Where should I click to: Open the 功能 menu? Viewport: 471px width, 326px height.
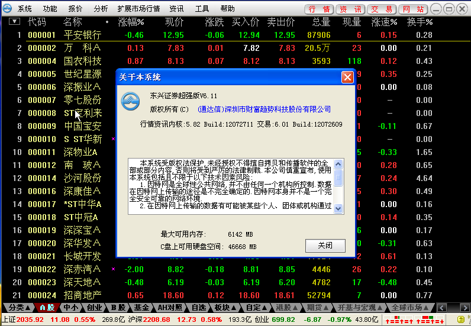pyautogui.click(x=50, y=9)
